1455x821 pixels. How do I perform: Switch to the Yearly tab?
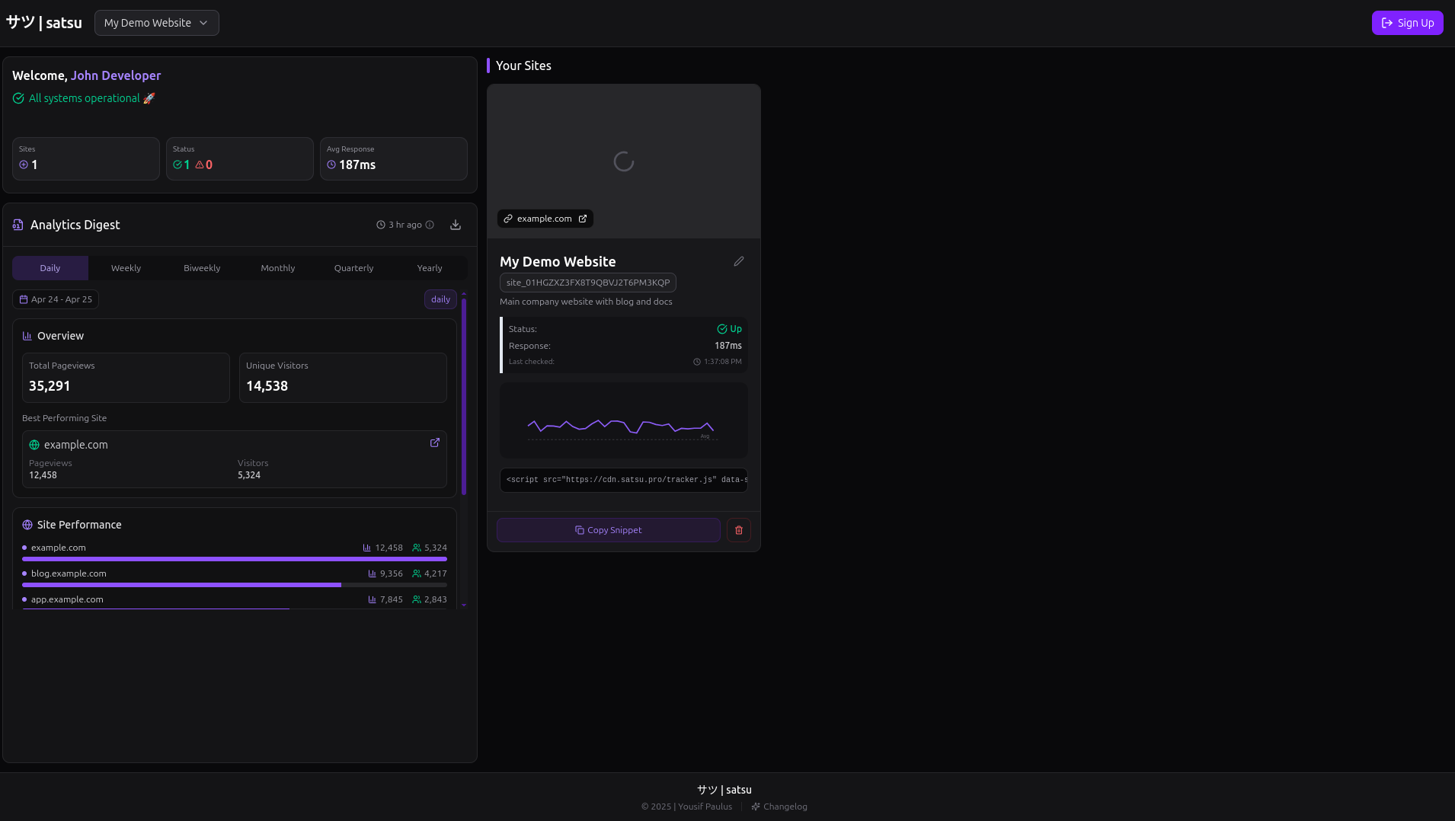[430, 268]
